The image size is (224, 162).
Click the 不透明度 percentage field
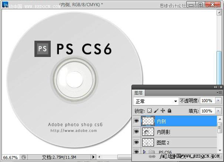tap(207, 101)
